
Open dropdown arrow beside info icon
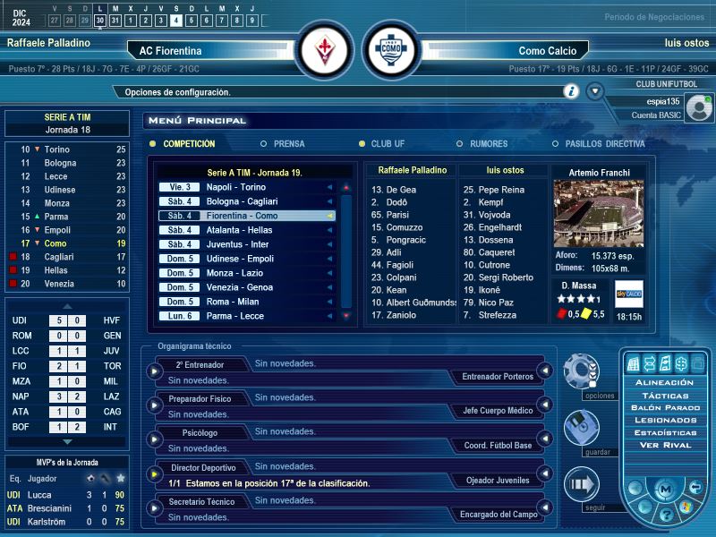(x=595, y=91)
